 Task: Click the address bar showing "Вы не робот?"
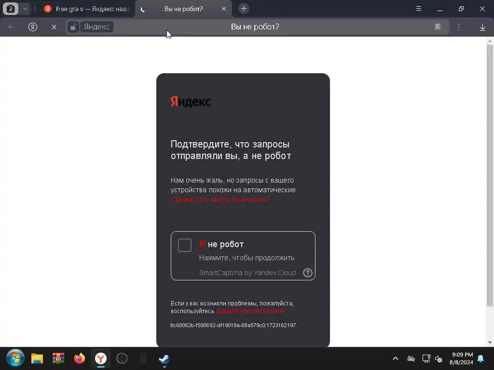pos(255,27)
